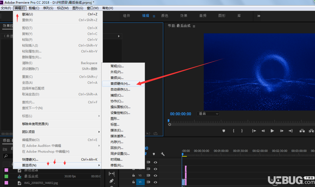Toggle track lock on V2
This screenshot has width=315, height=187.
[x=133, y=175]
